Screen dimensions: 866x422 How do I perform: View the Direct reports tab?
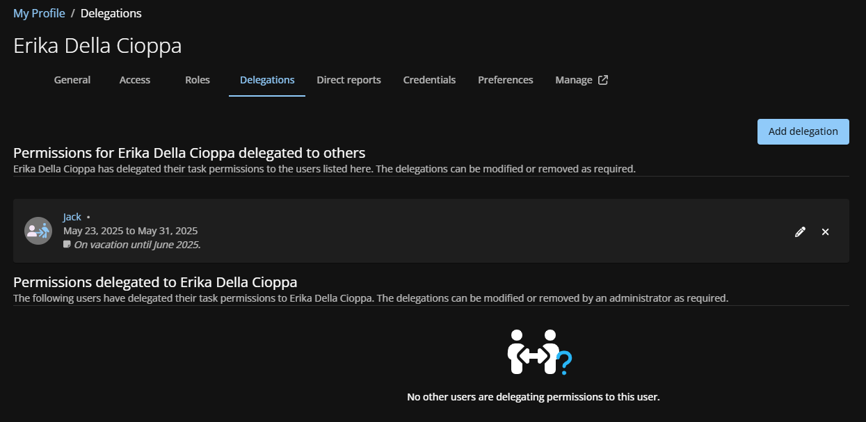click(348, 80)
